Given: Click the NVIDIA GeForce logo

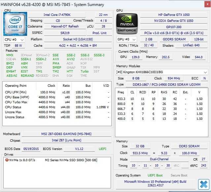Looking at the screenshot, I should pyautogui.click(x=127, y=24).
